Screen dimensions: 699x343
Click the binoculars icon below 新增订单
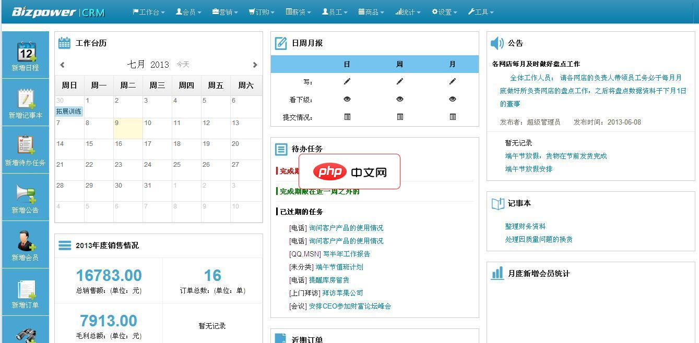26,332
